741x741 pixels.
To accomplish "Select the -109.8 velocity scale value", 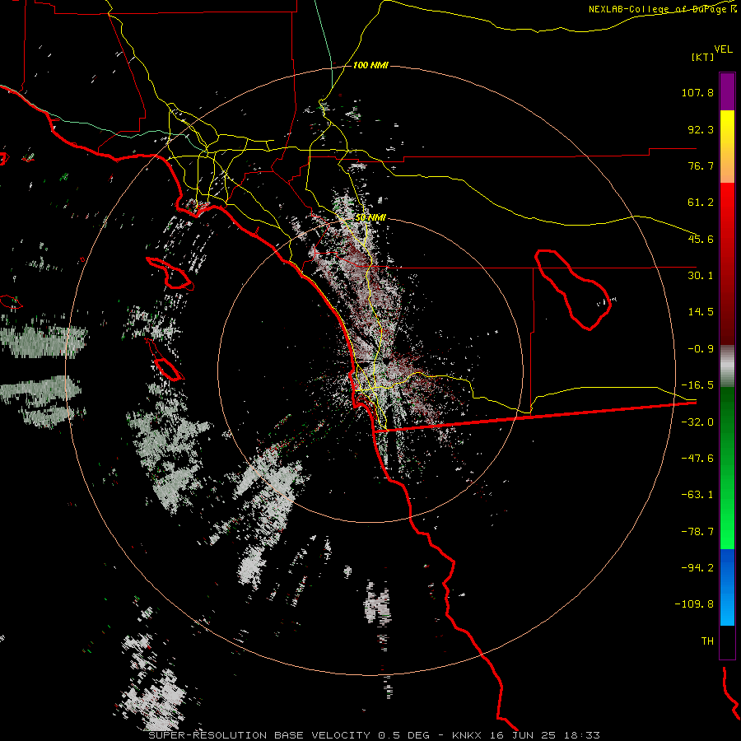I will tap(694, 604).
